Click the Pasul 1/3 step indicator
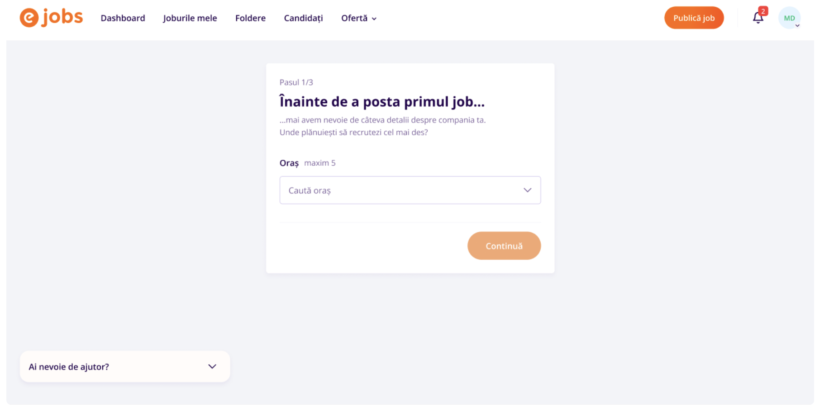Viewport: 829px width, 411px height. (x=296, y=82)
